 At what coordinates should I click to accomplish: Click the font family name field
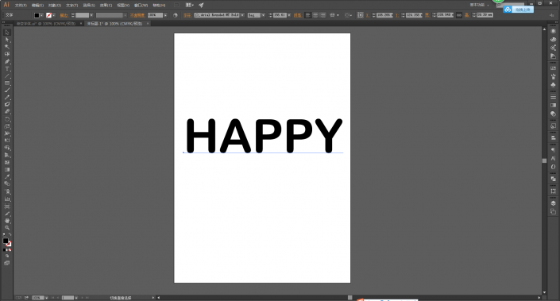point(217,15)
